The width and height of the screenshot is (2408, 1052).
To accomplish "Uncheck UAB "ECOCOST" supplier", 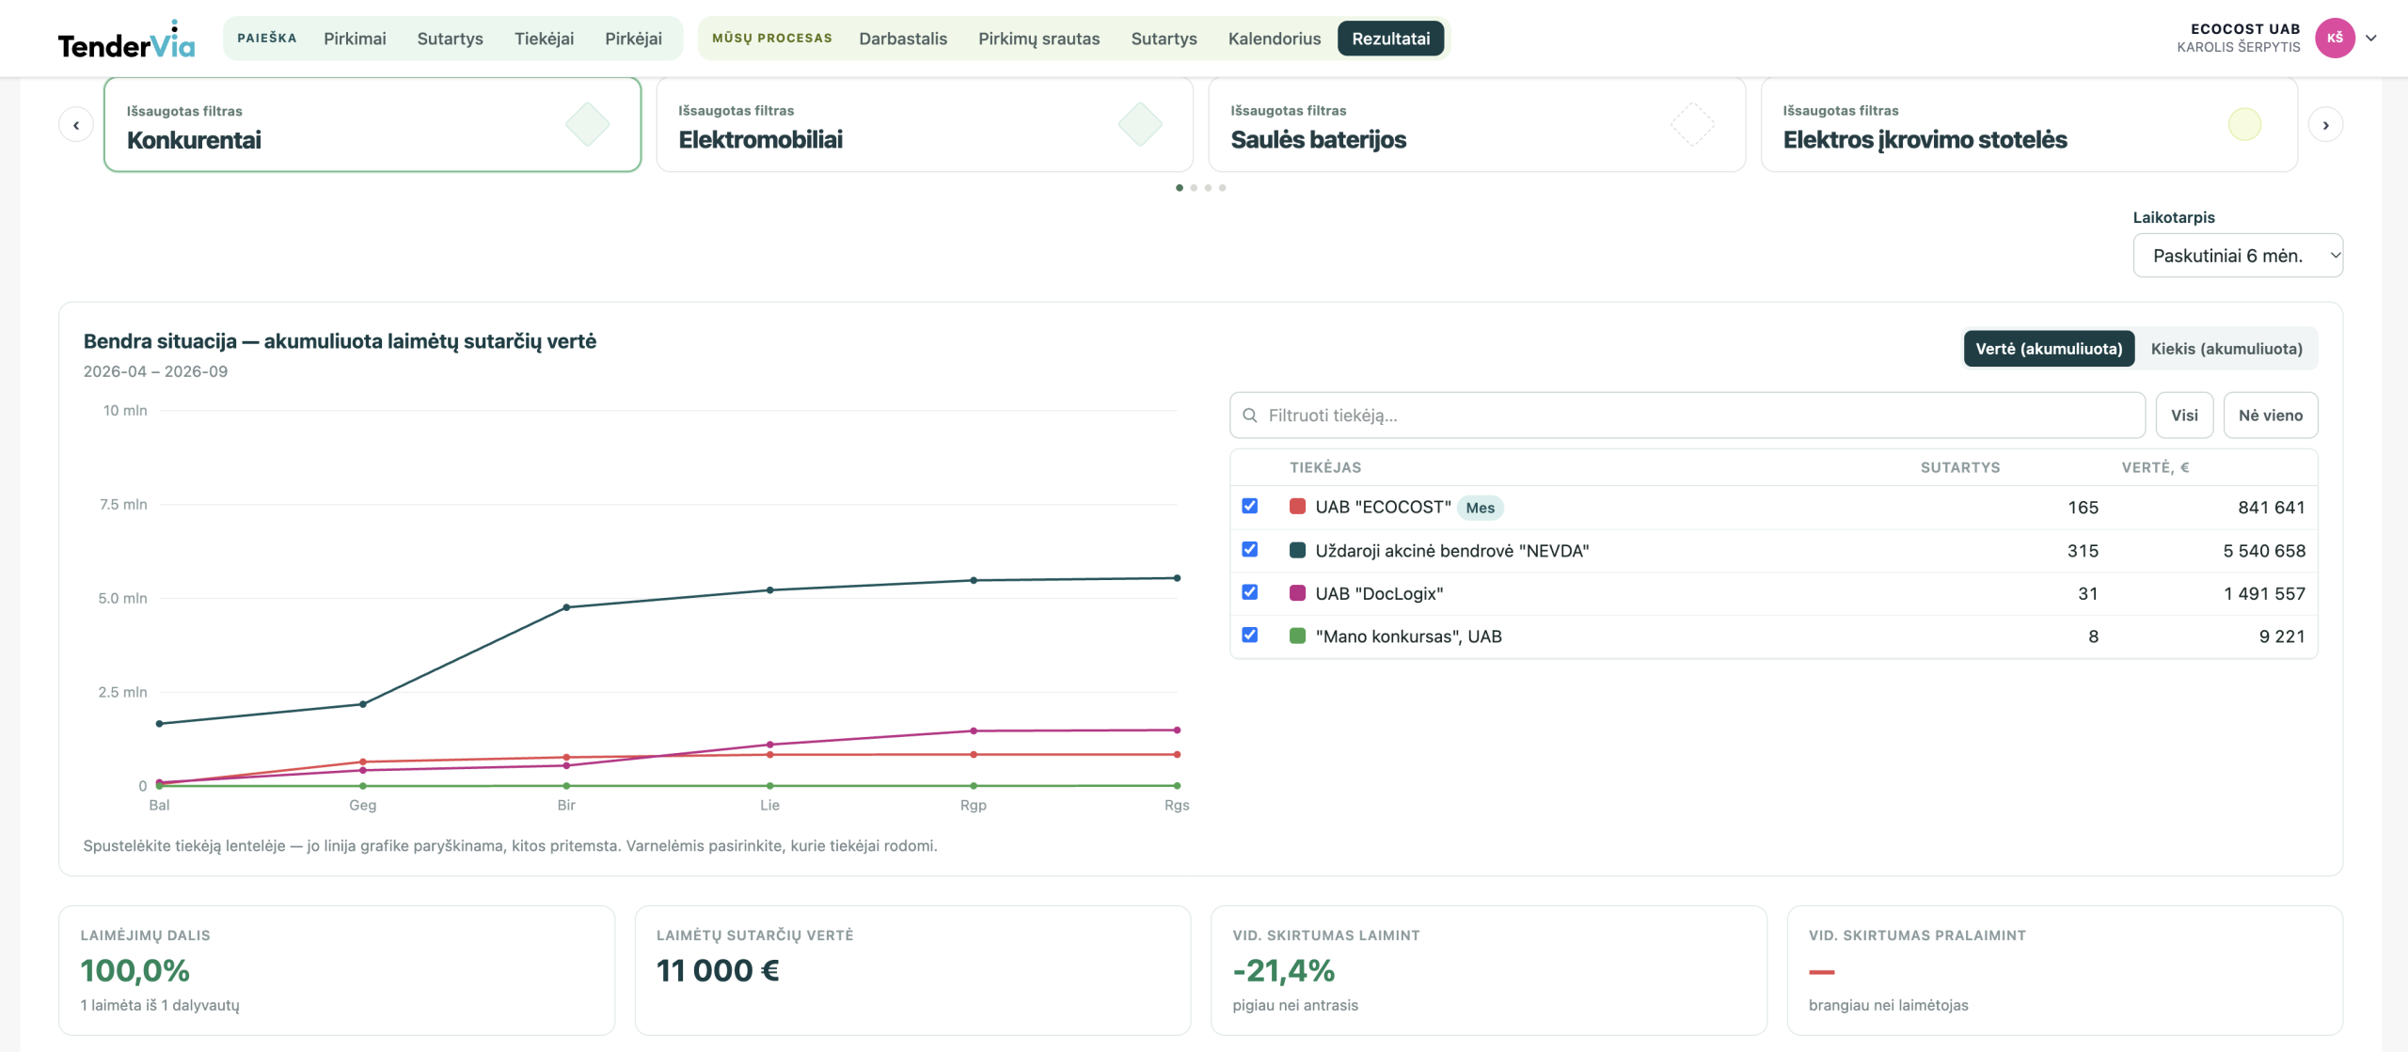I will pos(1249,506).
